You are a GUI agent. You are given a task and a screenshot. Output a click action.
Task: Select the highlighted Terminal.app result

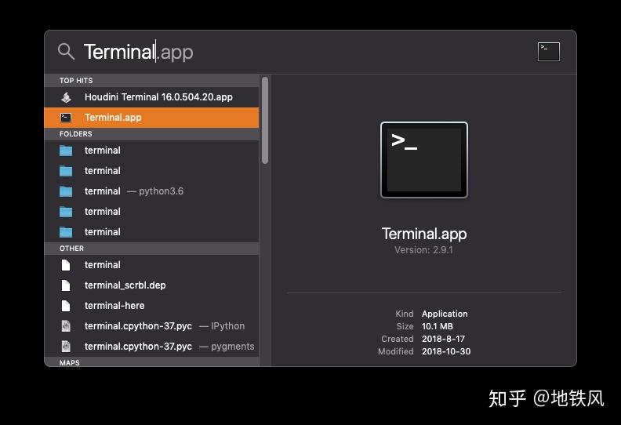(x=151, y=118)
